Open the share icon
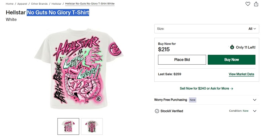Viewport: 269px width, 140px height. (256, 4)
